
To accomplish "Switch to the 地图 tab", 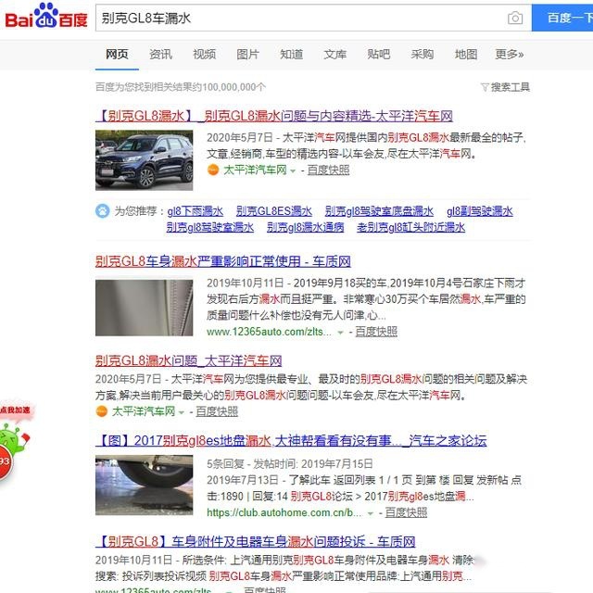I will point(465,55).
